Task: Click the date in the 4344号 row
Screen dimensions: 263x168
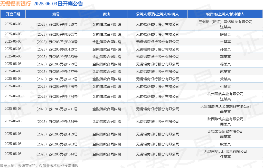Action: coord(13,154)
